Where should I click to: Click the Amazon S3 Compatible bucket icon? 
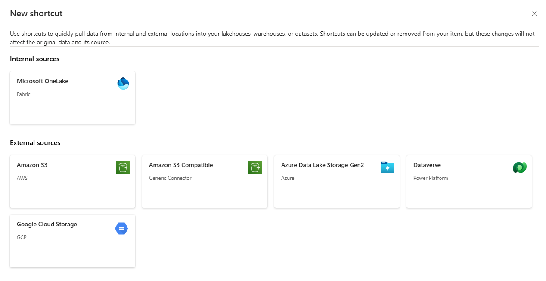tap(255, 167)
